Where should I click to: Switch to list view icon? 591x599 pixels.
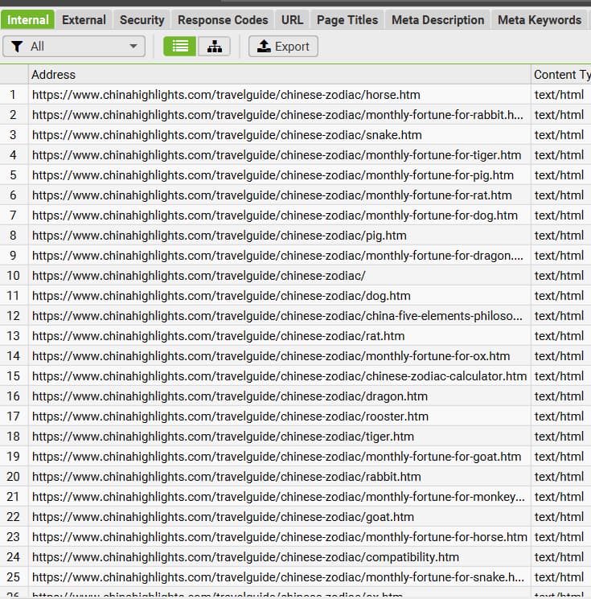(x=179, y=46)
